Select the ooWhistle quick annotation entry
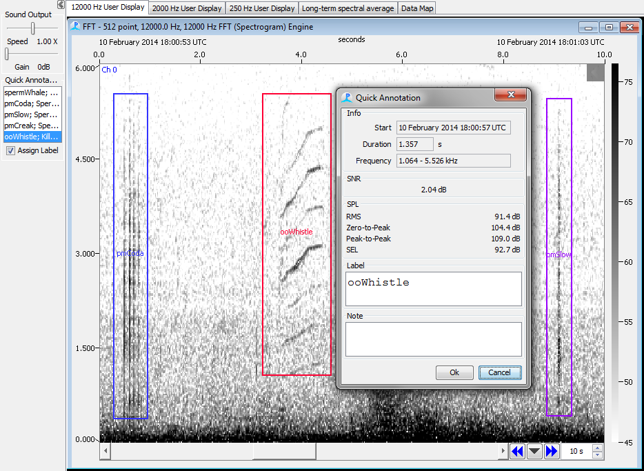The height and width of the screenshot is (471, 644). coord(32,137)
